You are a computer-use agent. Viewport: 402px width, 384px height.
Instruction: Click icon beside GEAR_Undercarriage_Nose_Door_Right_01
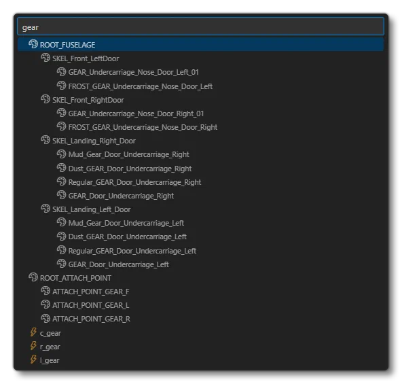(61, 113)
